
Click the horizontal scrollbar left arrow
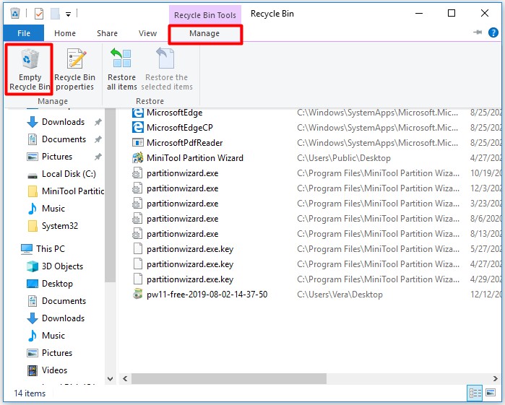(125, 378)
